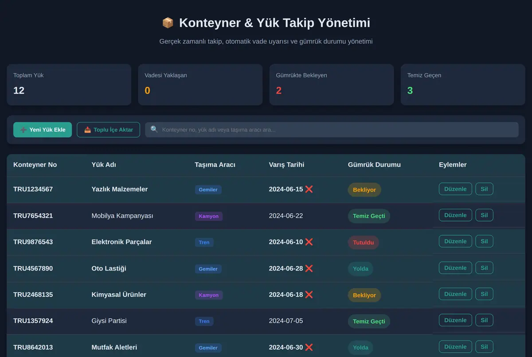Click the Yeni Yük Ekle button

[43, 130]
